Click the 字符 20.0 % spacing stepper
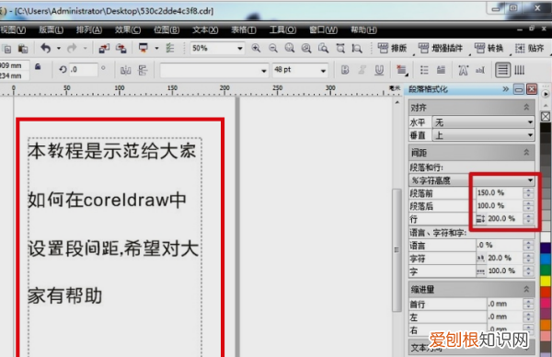The image size is (552, 357). (x=528, y=258)
